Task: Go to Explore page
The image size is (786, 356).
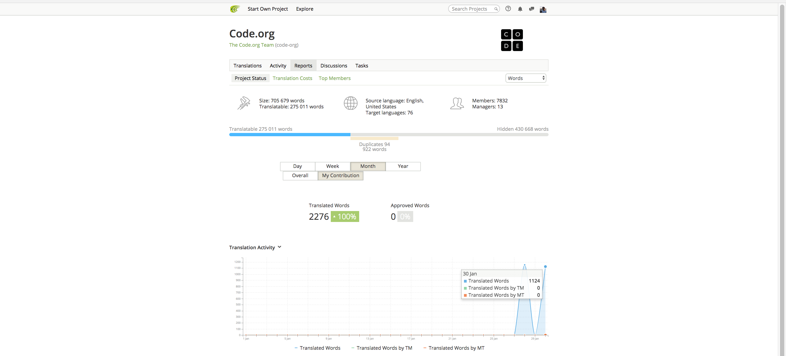Action: [305, 9]
